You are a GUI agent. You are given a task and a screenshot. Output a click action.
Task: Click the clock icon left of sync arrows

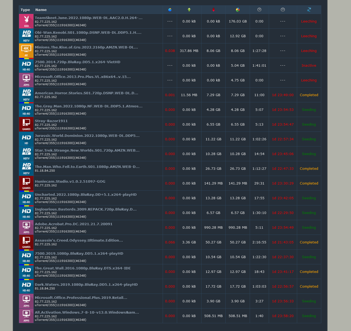click(283, 10)
